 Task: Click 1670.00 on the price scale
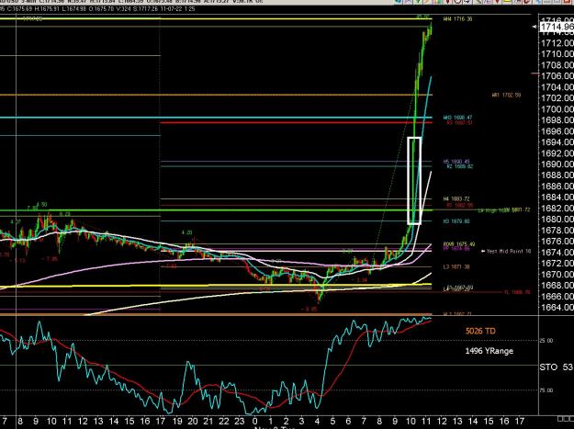click(557, 274)
